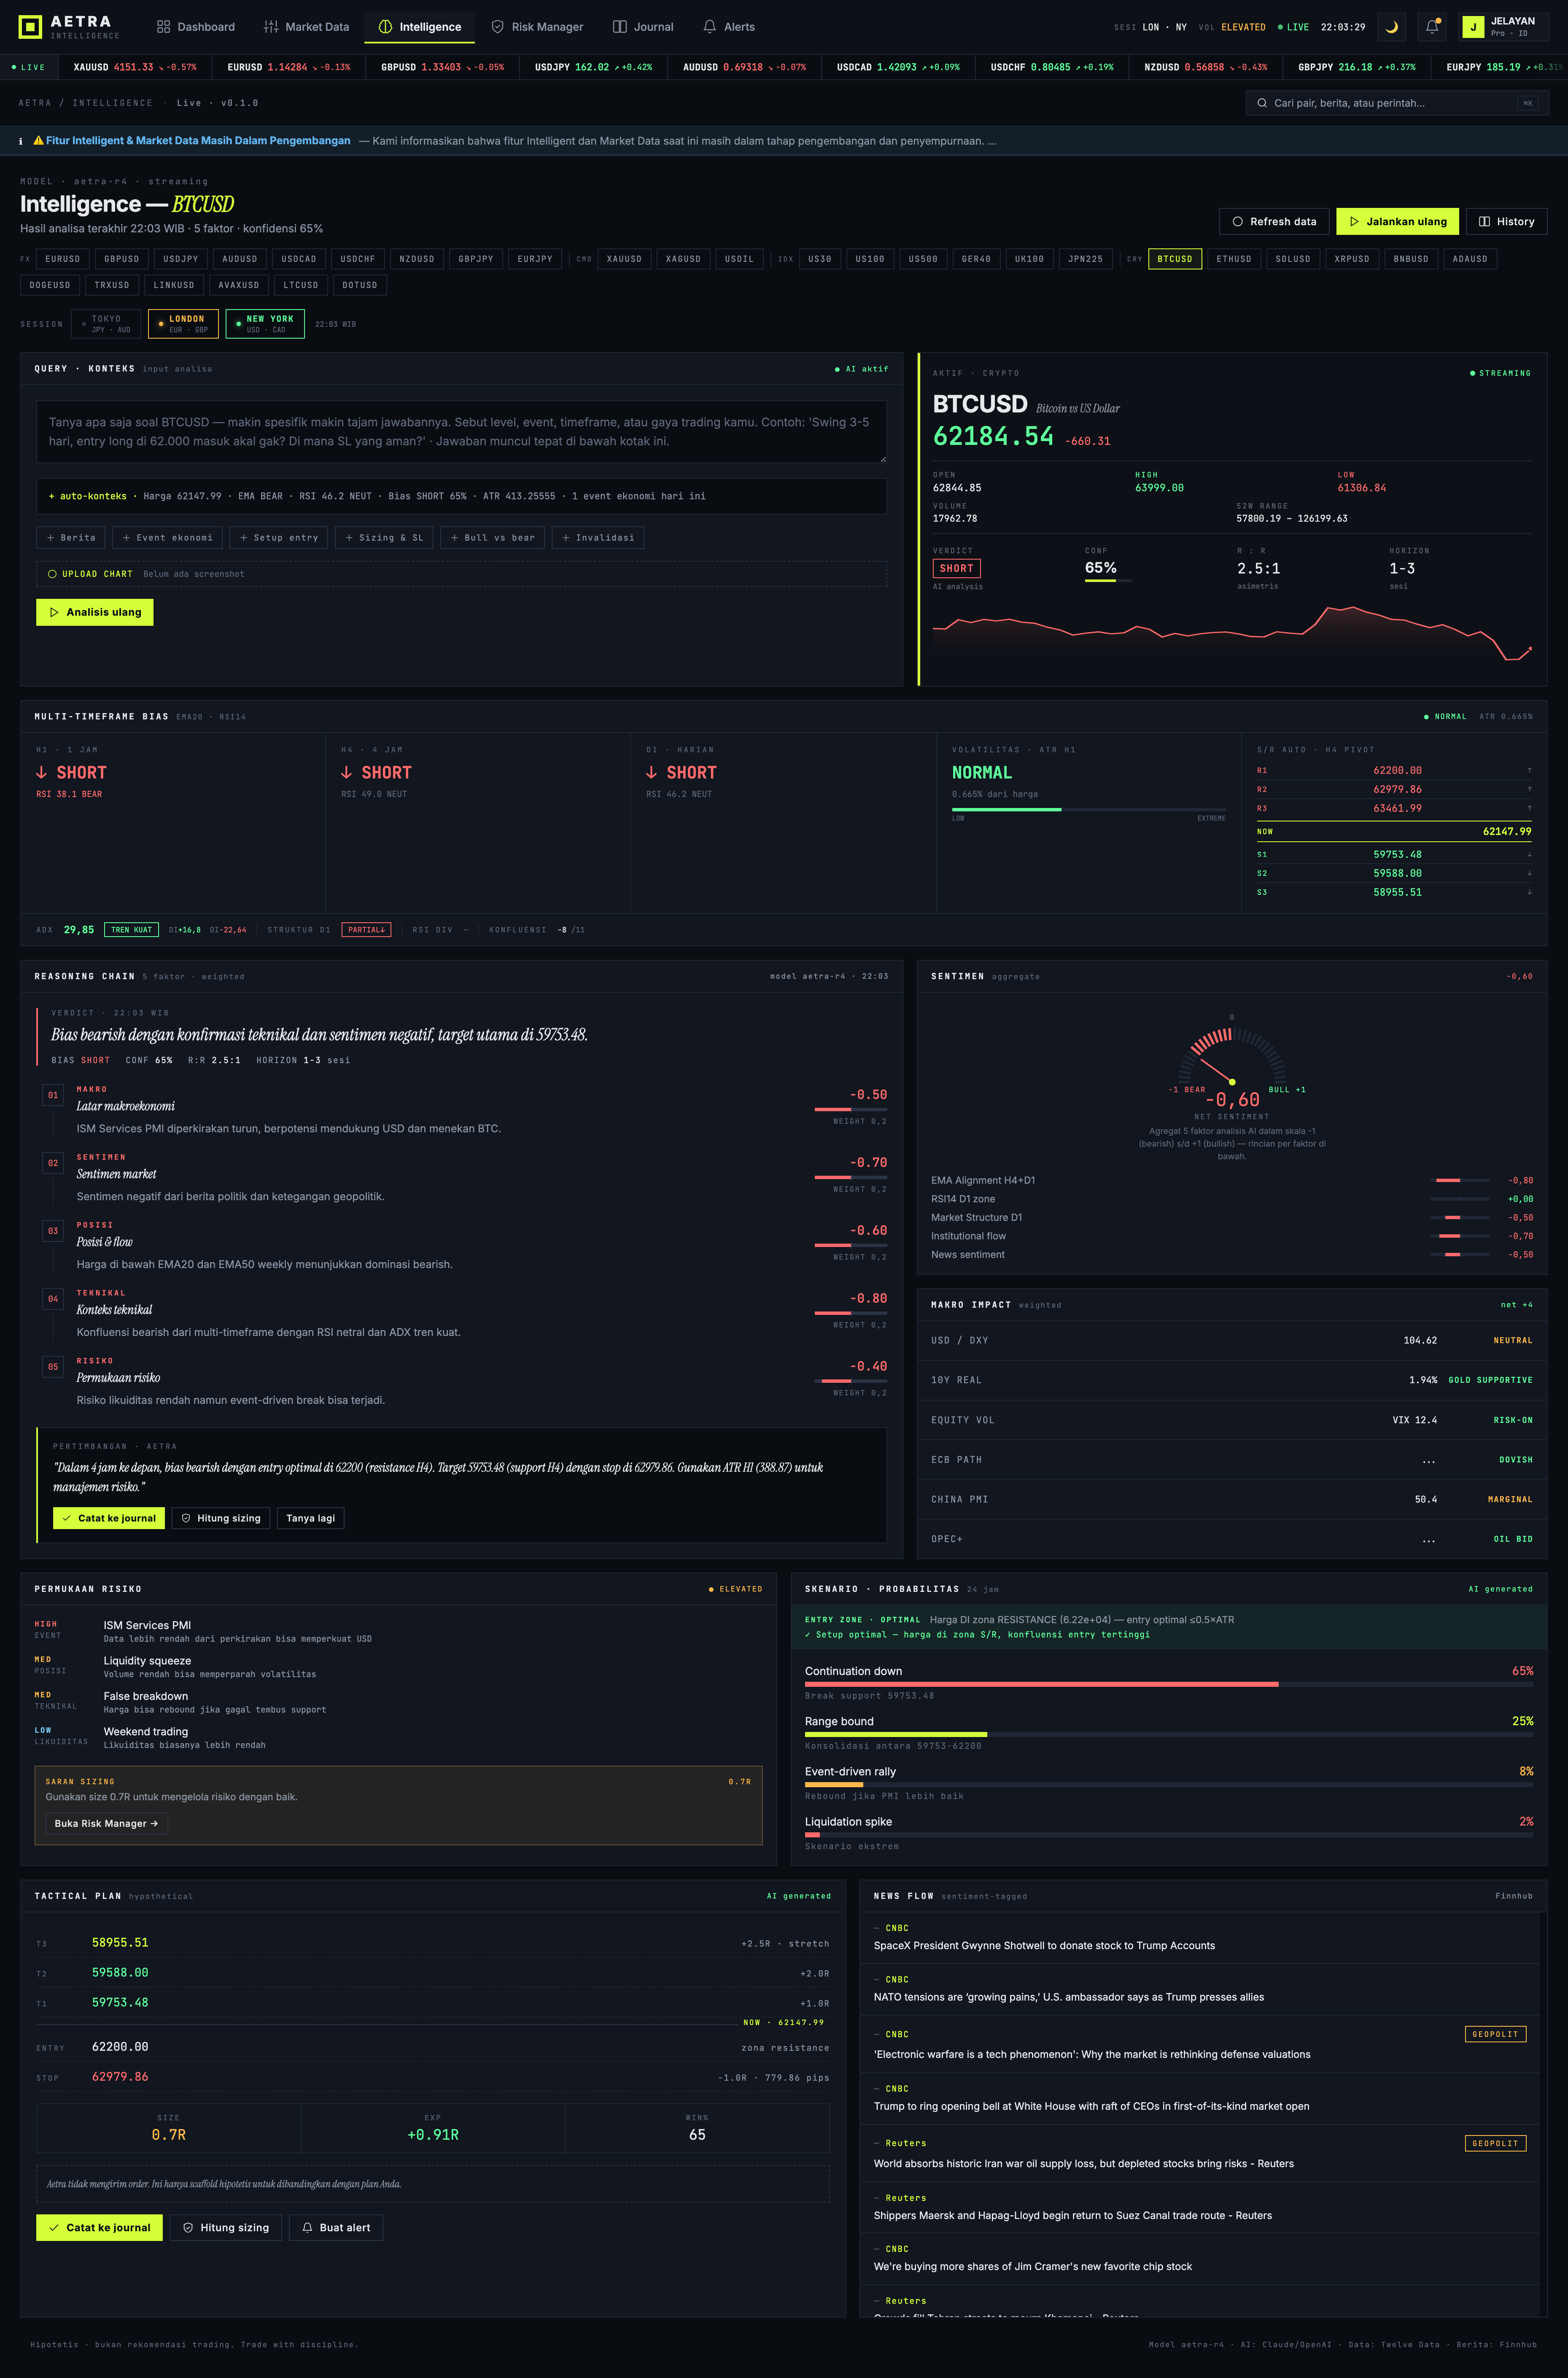Screen dimensions: 1568x2378
Task: Click the upload chart circle icon
Action: pos(52,574)
